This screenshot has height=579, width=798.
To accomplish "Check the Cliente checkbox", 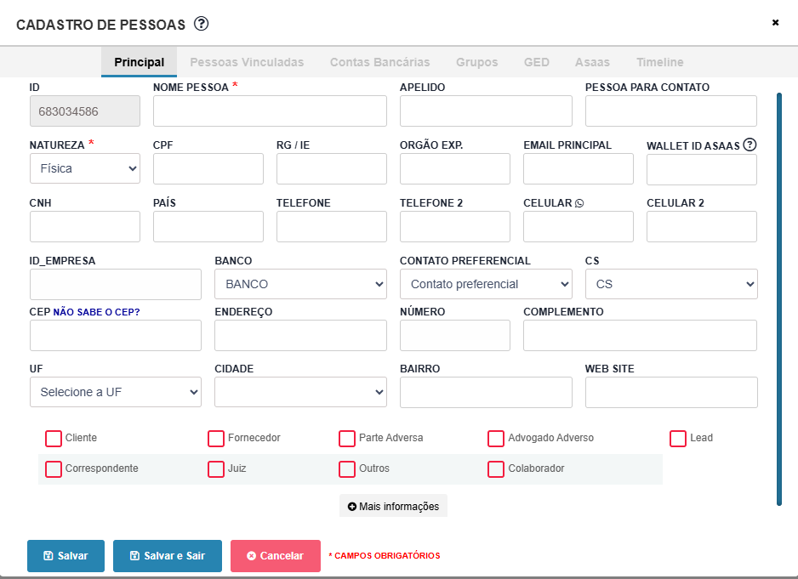I will pos(54,439).
